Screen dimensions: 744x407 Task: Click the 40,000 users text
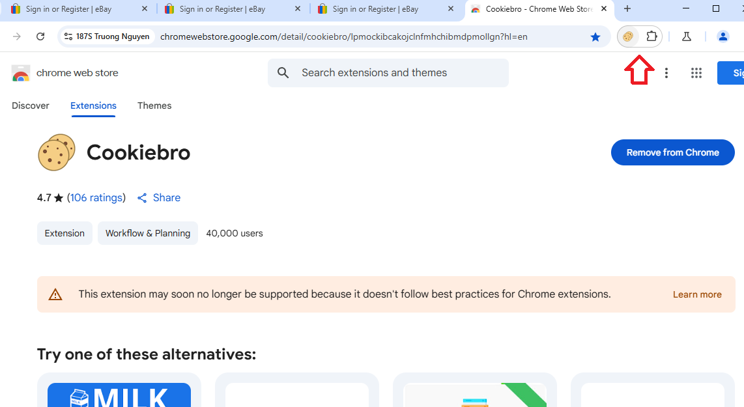coord(235,233)
